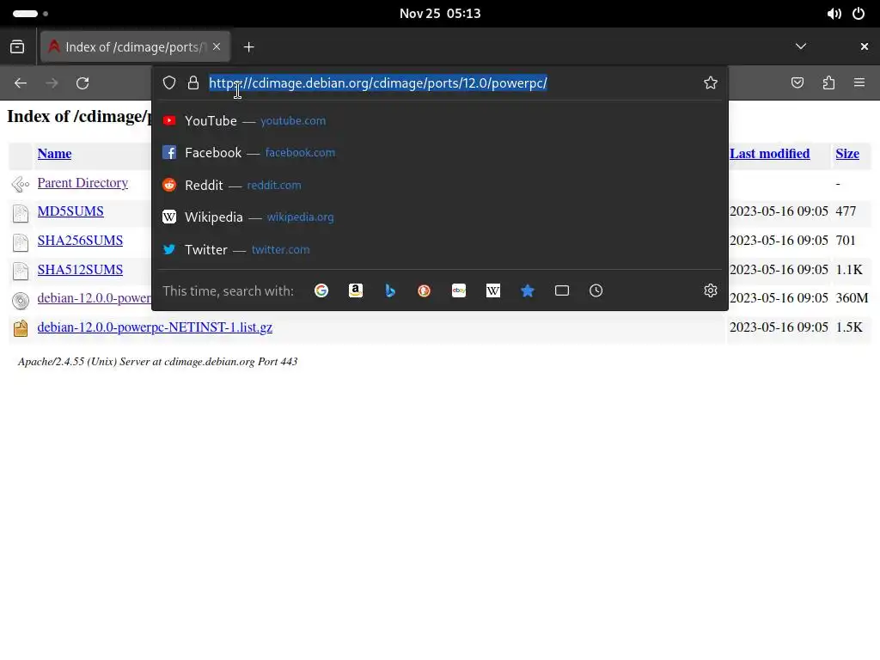Close the browser window
The width and height of the screenshot is (880, 660).
coord(865,46)
